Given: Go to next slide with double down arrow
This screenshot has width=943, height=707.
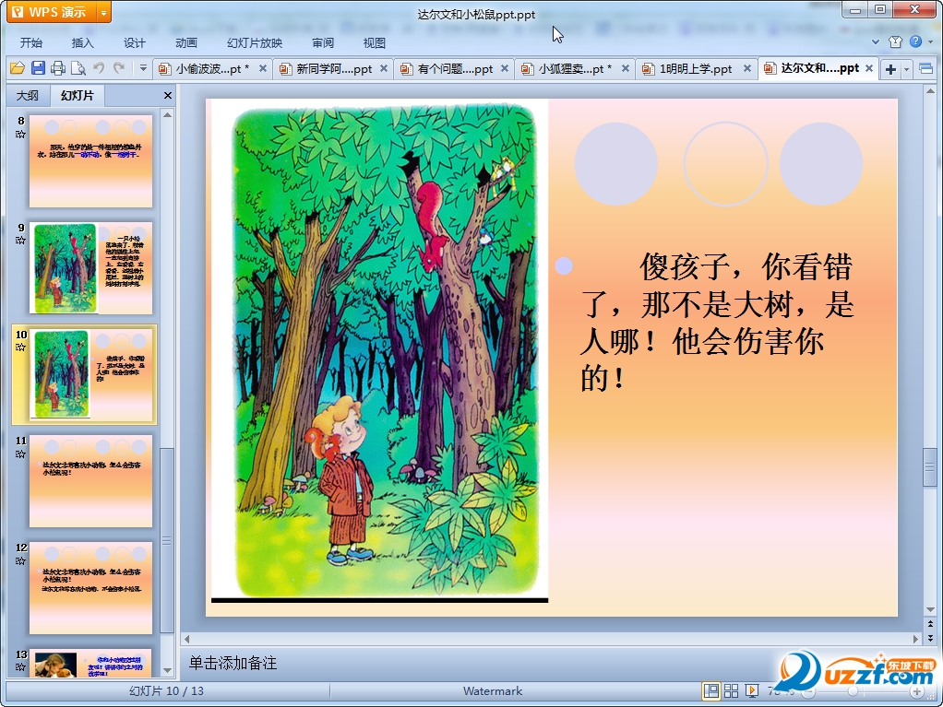Looking at the screenshot, I should [930, 637].
